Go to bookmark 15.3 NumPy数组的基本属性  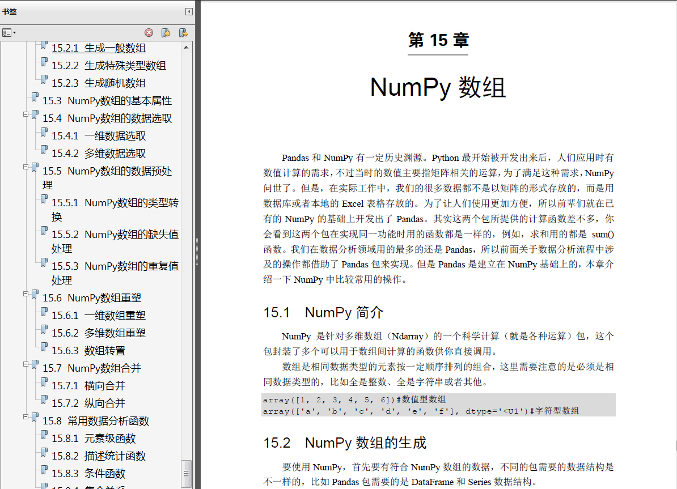[107, 101]
